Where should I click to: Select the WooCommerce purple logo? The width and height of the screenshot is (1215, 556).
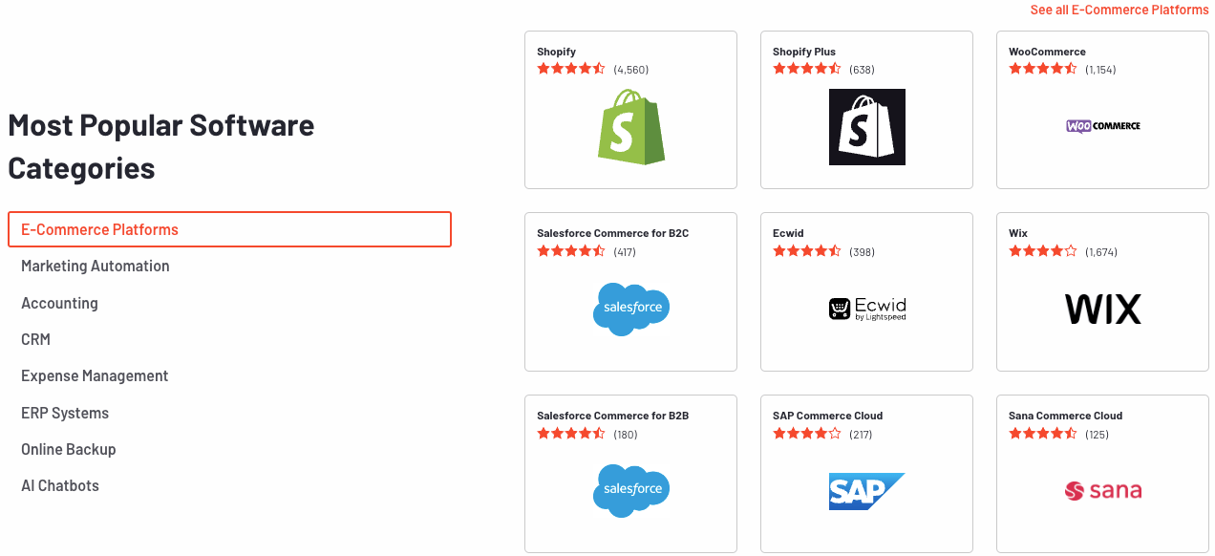pos(1102,126)
